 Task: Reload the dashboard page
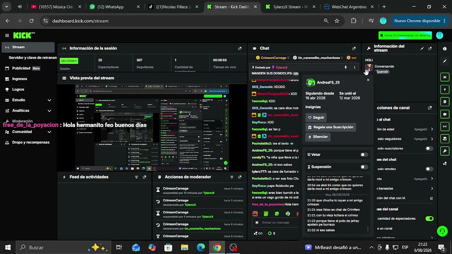(x=31, y=21)
